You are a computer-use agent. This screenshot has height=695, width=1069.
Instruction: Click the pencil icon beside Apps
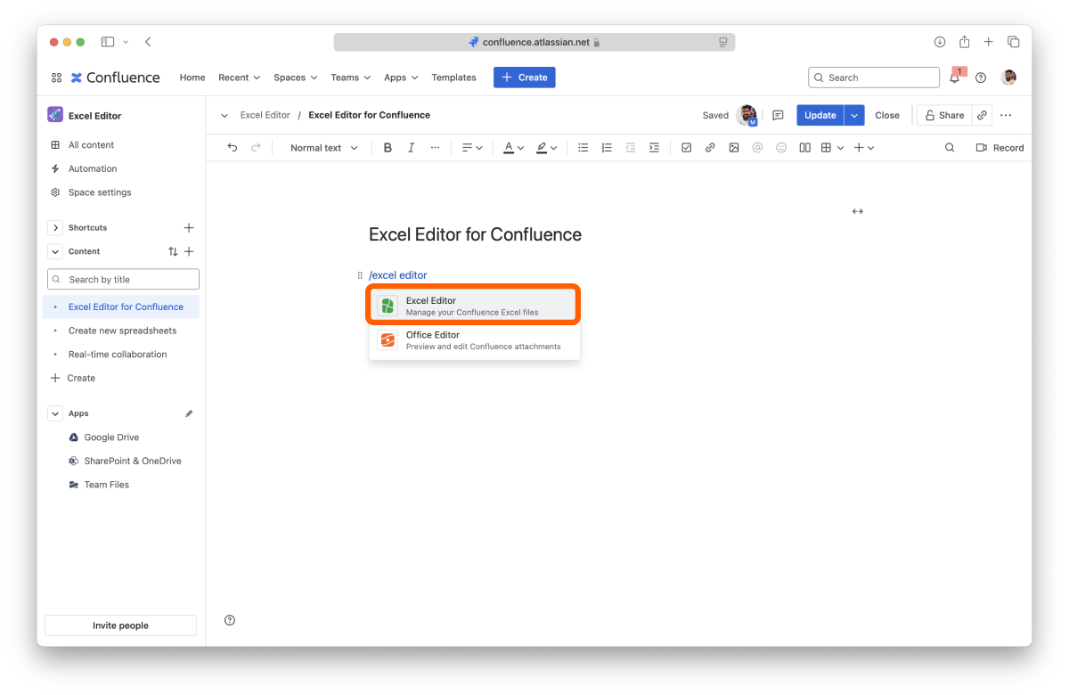tap(189, 413)
